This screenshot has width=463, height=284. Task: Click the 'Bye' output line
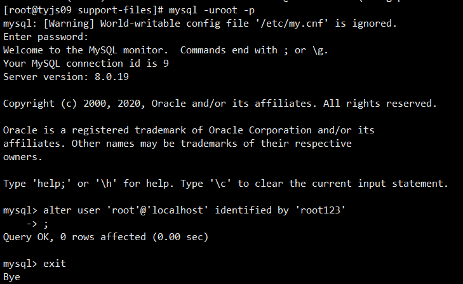[11, 277]
